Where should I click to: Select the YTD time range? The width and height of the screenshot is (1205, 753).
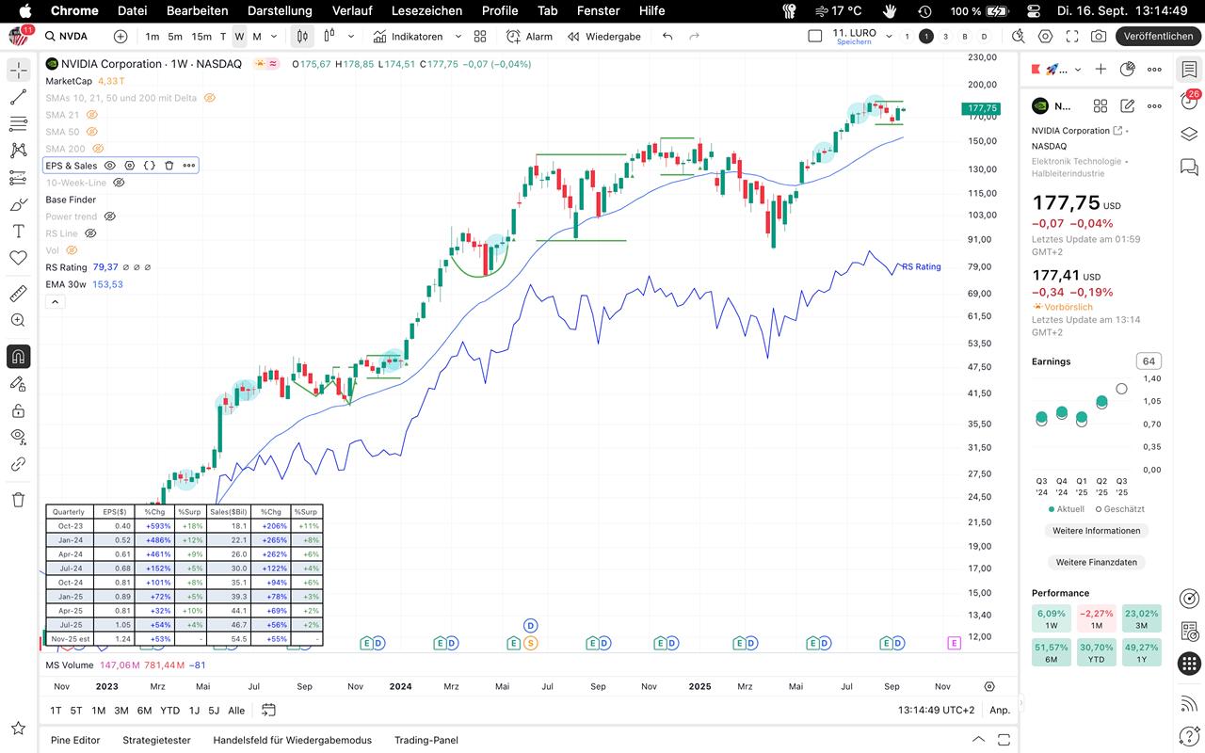pos(169,711)
